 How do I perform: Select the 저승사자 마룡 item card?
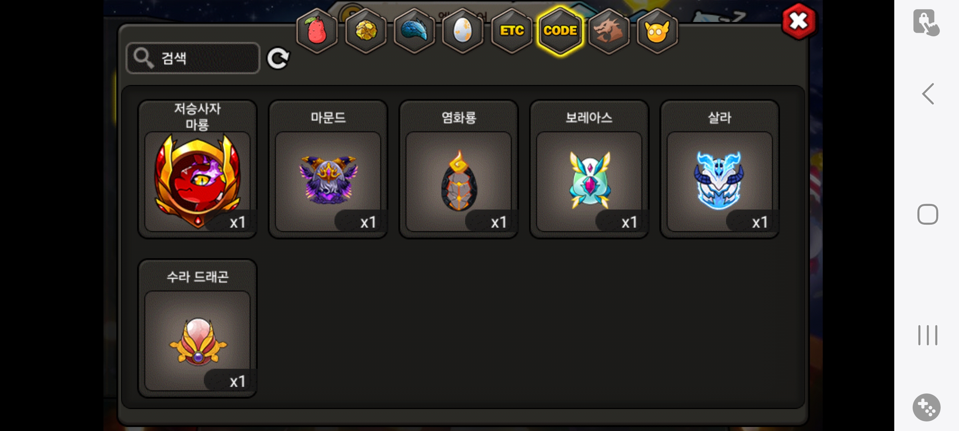pos(197,169)
